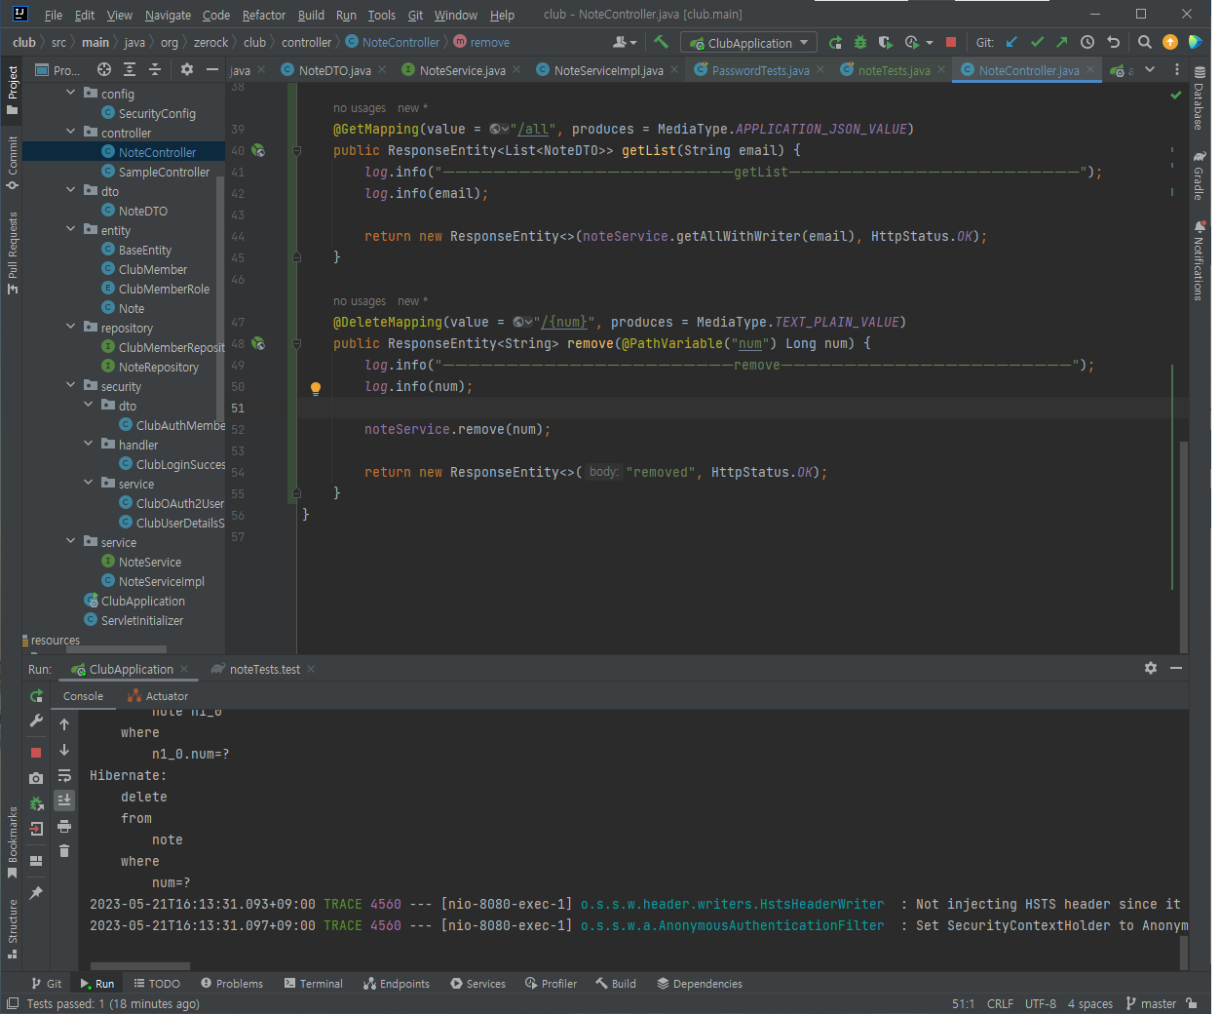This screenshot has width=1220, height=1014.
Task: Open the Dependencies tool window
Action: coord(700,984)
